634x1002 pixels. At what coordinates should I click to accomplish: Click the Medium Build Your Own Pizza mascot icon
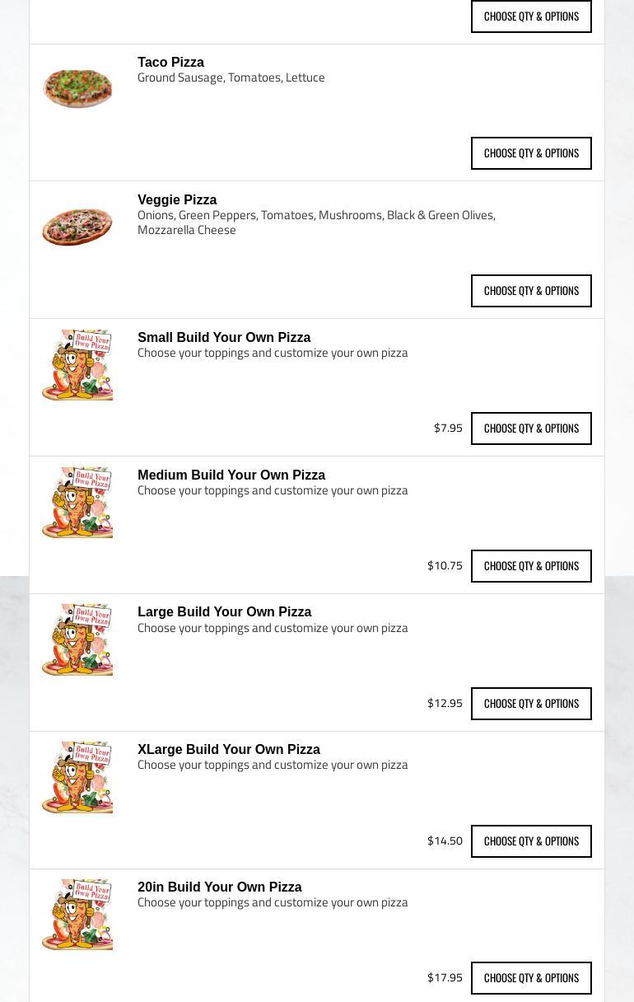click(x=77, y=503)
